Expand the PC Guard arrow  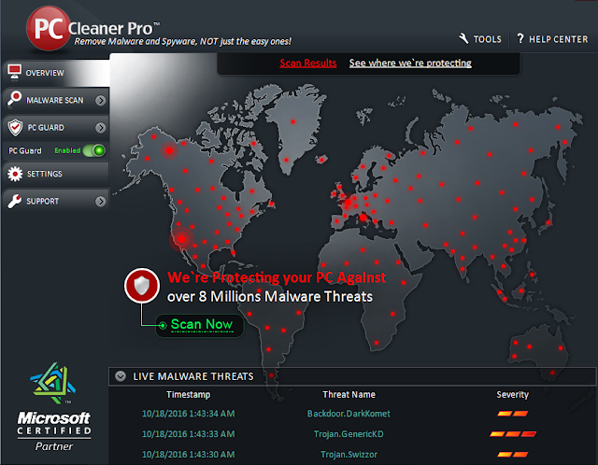pos(100,127)
